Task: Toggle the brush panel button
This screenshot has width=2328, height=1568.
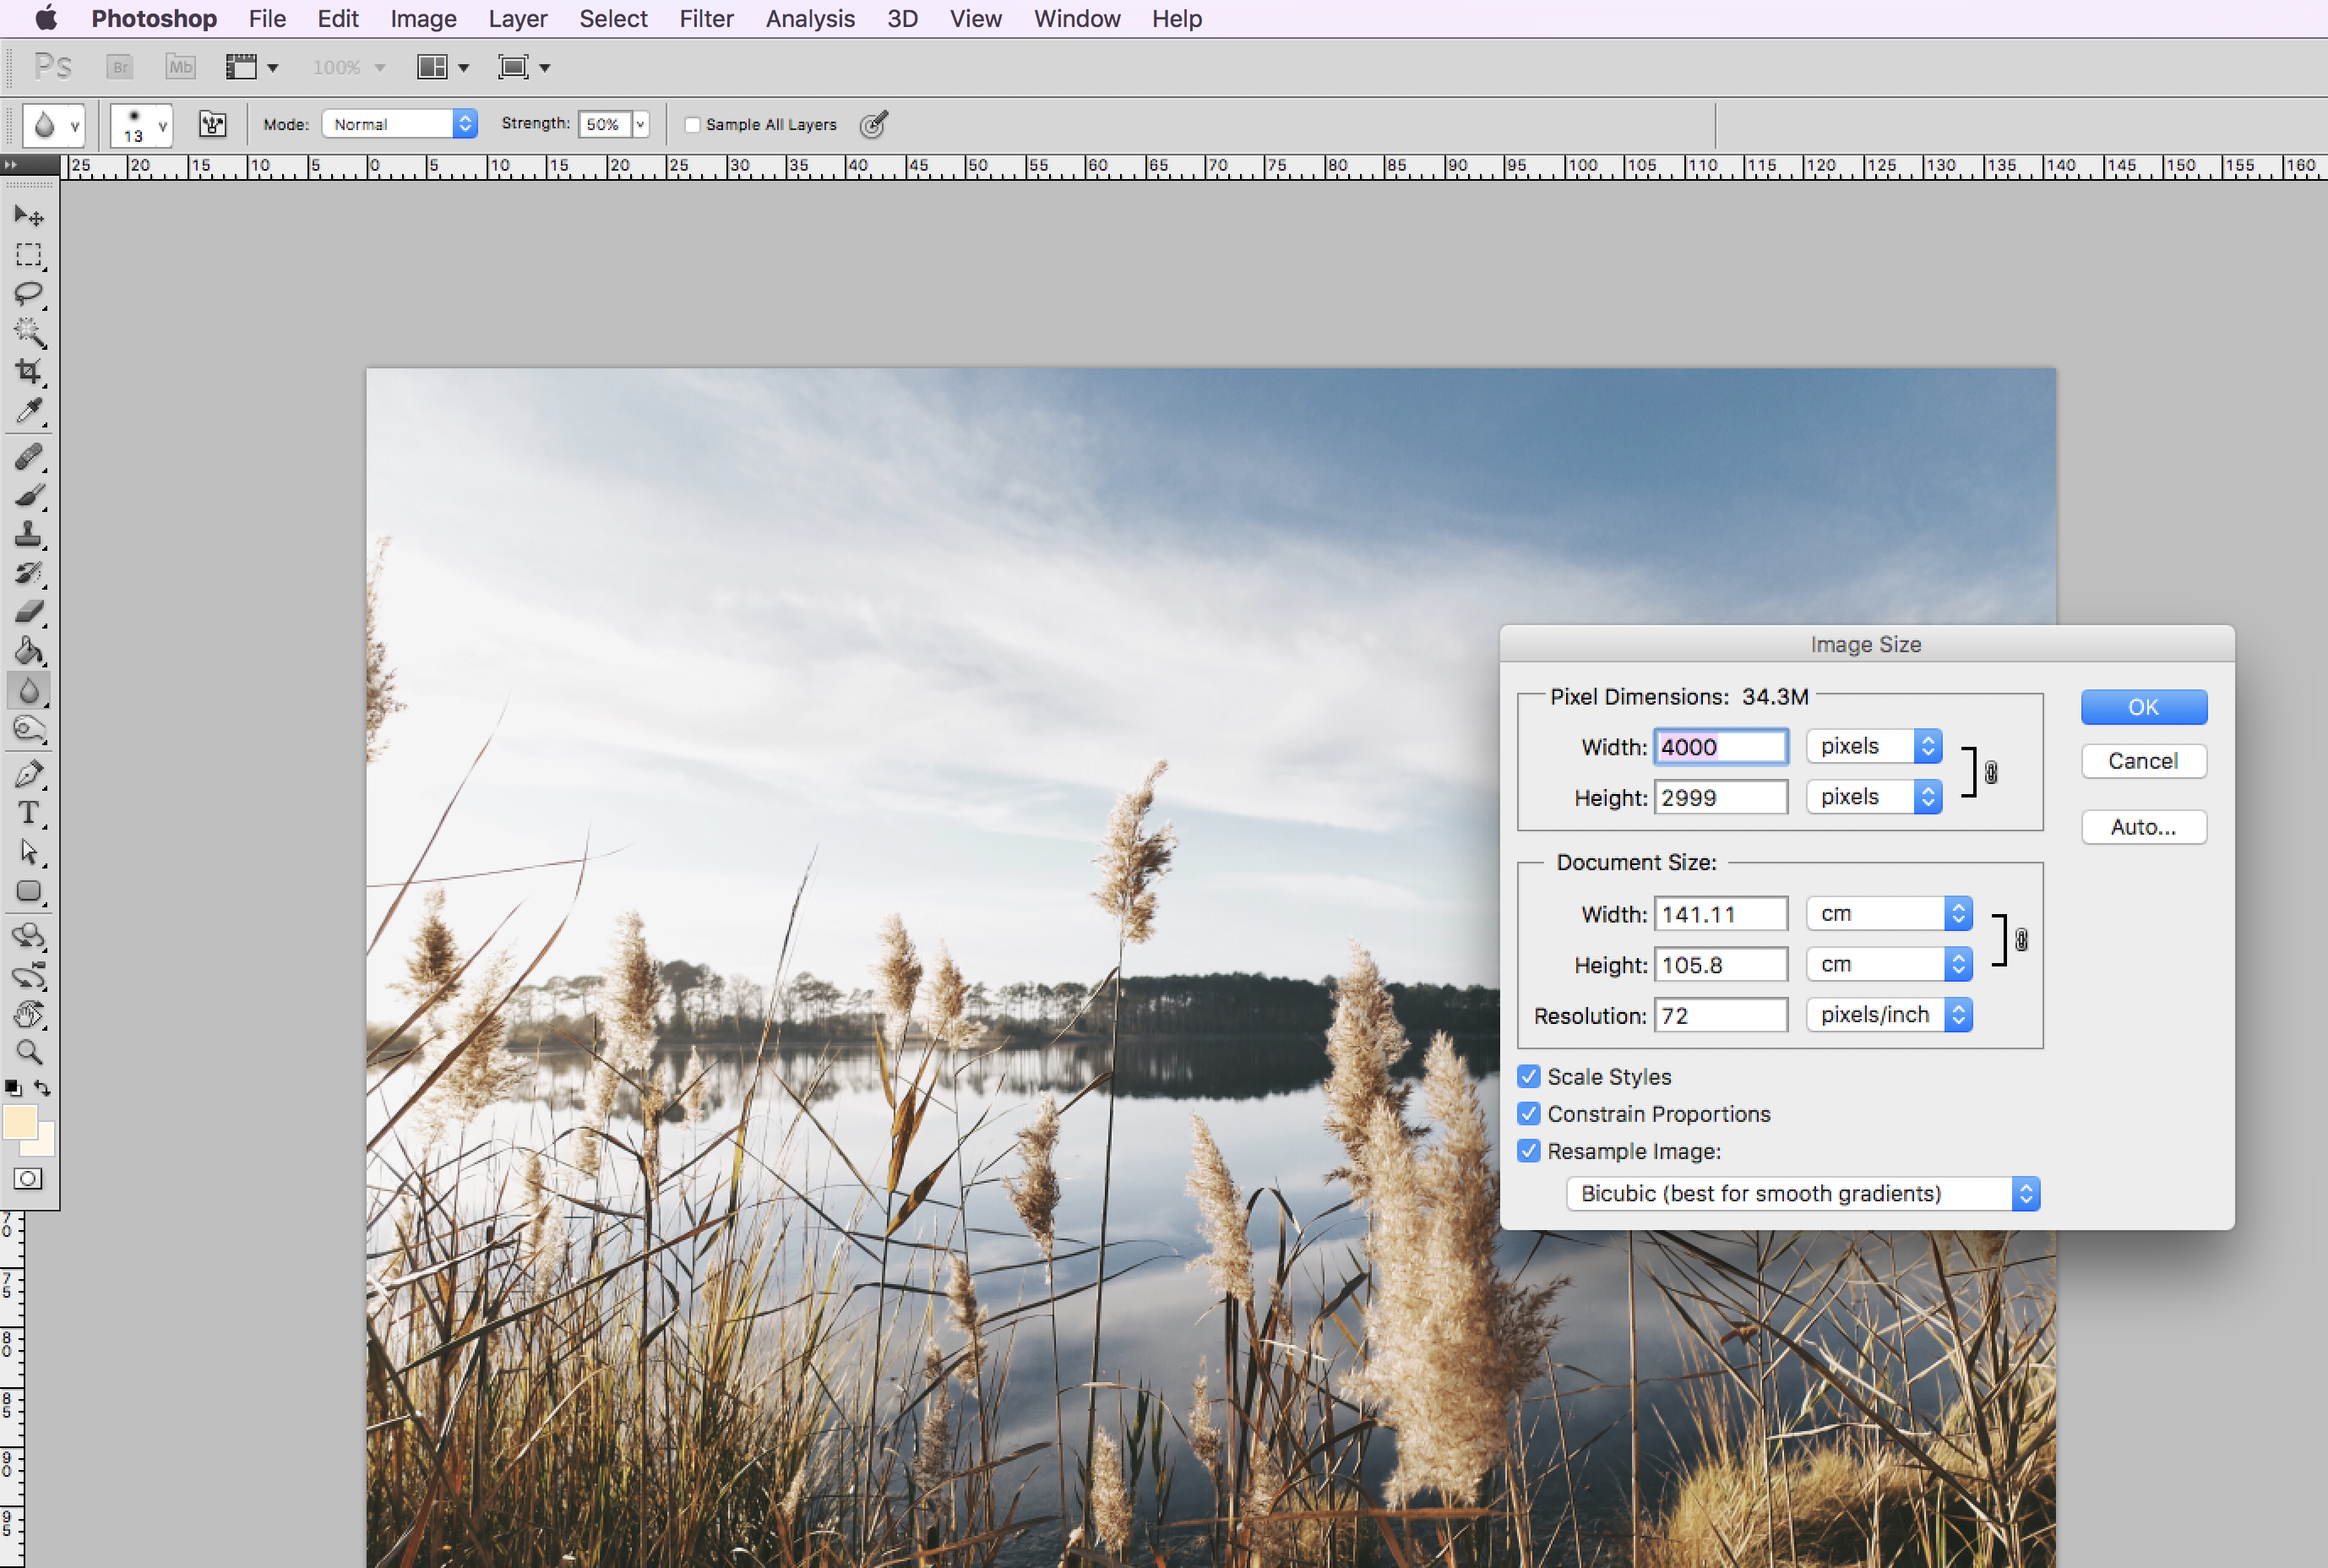Action: tap(213, 124)
